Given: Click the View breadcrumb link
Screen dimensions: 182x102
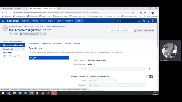Looking at the screenshot, I should point(25,27).
